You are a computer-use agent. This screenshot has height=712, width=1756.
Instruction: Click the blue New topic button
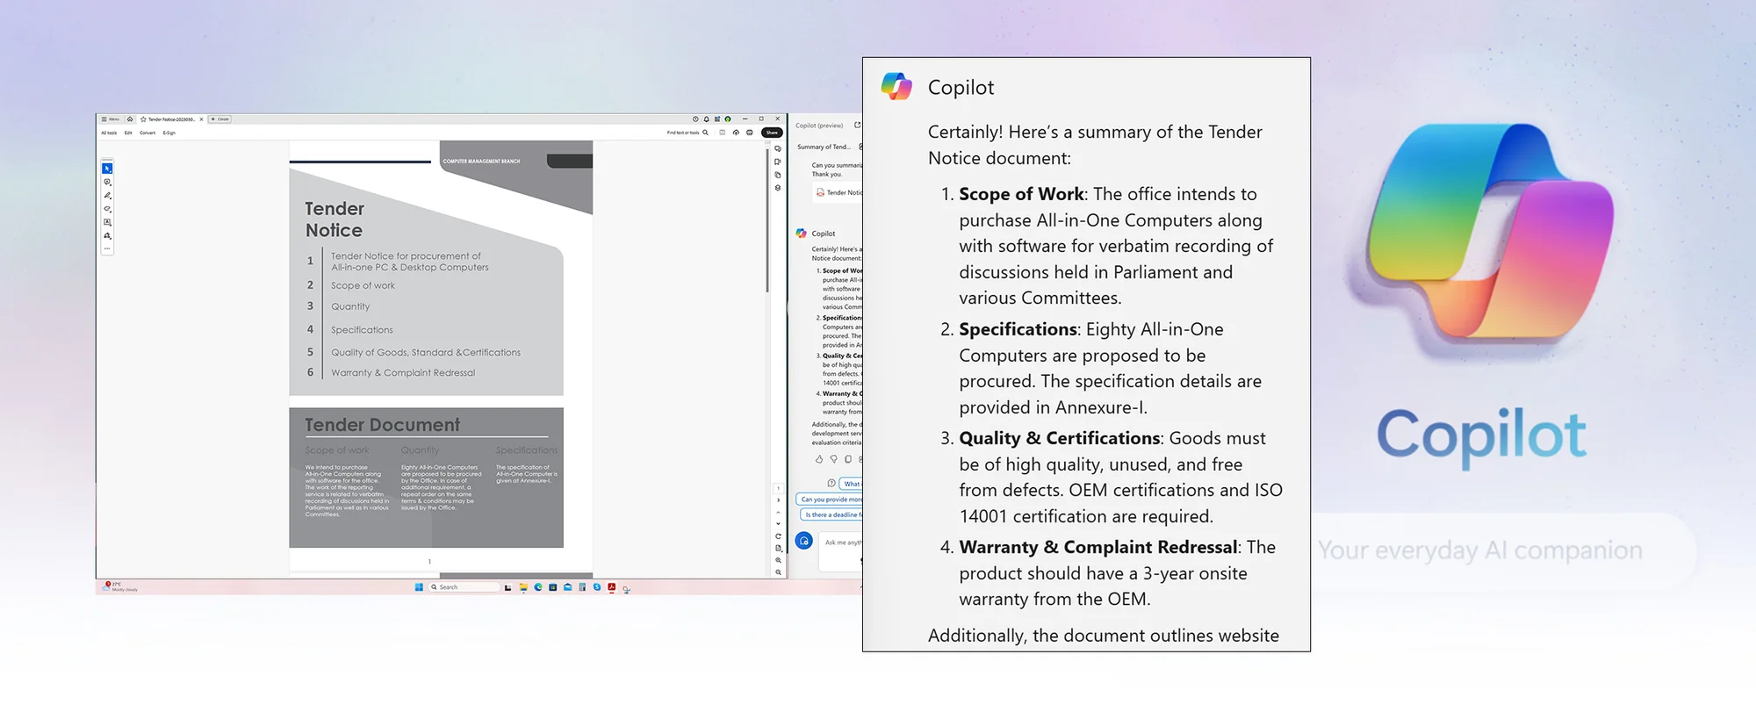pyautogui.click(x=803, y=541)
